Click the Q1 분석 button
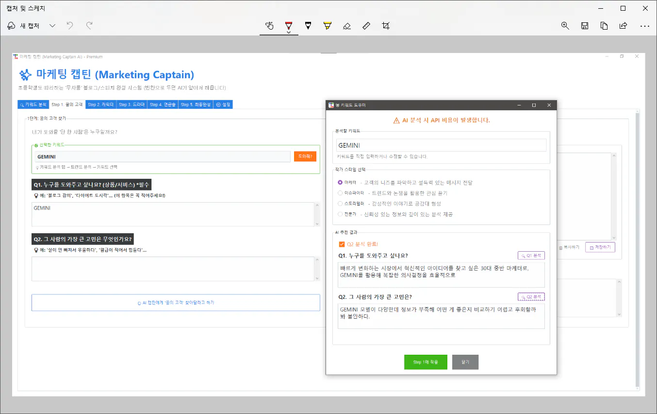The width and height of the screenshot is (657, 414). pos(531,256)
